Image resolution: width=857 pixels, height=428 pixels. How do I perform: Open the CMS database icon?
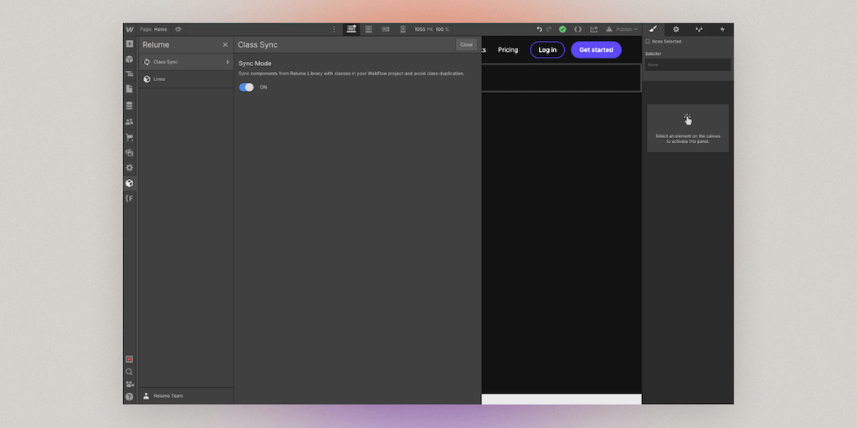130,105
